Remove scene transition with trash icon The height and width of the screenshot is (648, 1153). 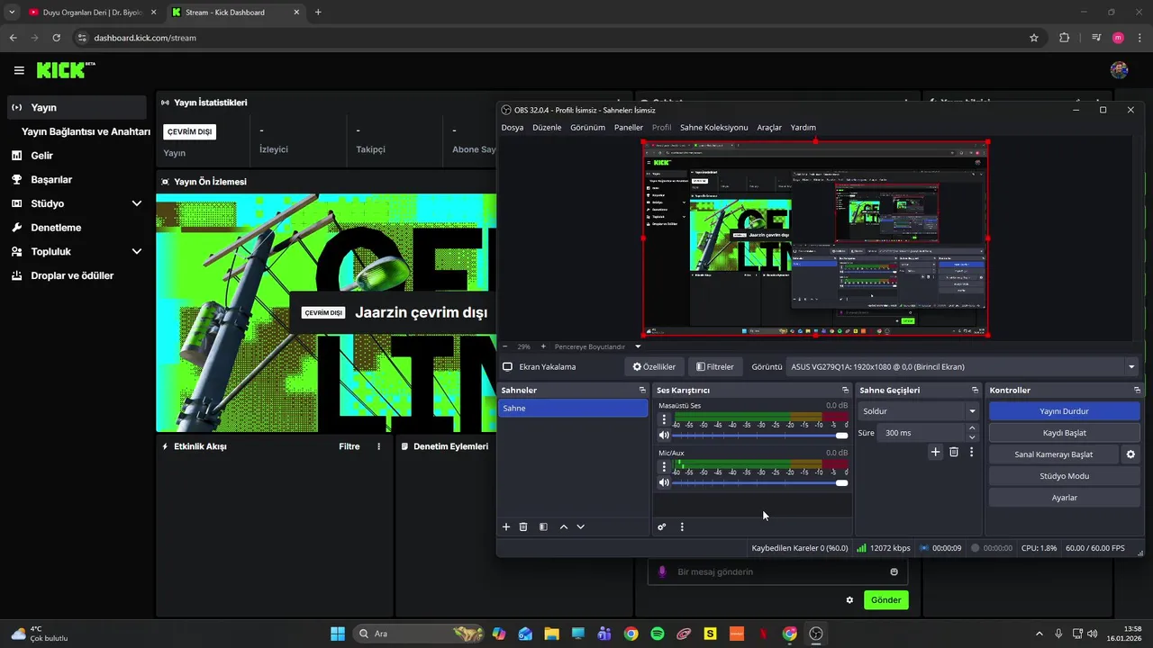954,452
